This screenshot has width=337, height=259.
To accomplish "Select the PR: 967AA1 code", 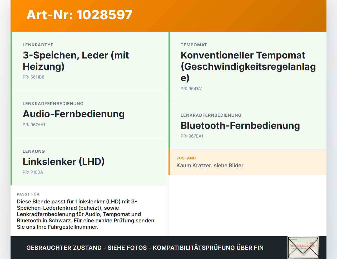I will 34,125.
